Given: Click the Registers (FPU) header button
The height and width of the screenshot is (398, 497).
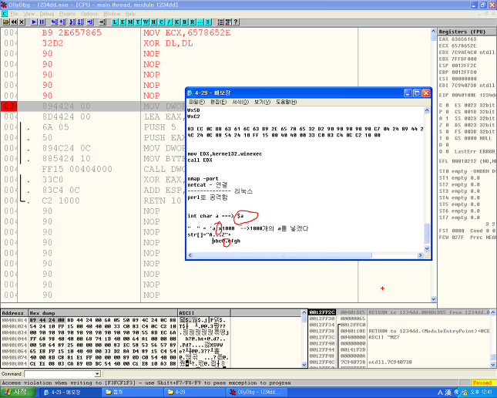Looking at the screenshot, I should [467, 32].
